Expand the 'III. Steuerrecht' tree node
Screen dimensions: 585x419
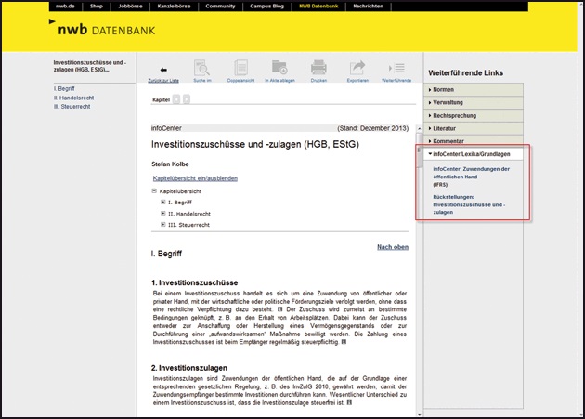tap(163, 225)
